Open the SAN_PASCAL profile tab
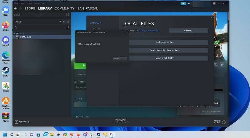The height and width of the screenshot is (138, 250). [x=87, y=8]
